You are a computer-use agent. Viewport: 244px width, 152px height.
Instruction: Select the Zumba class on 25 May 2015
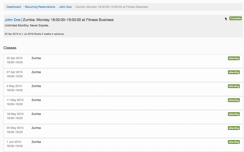click(x=36, y=128)
